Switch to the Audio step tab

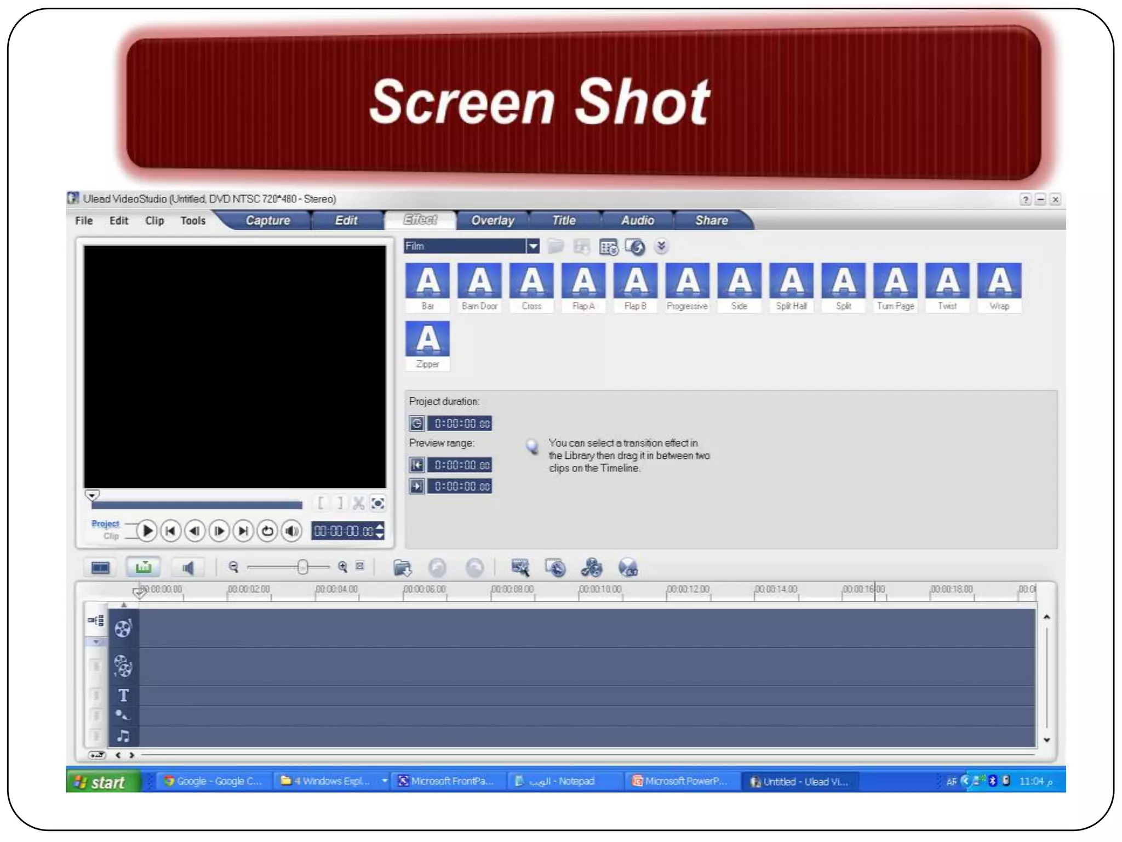pyautogui.click(x=638, y=220)
